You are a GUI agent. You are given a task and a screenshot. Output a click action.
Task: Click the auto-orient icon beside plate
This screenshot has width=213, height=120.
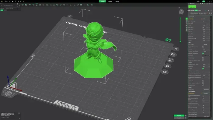tap(170, 60)
